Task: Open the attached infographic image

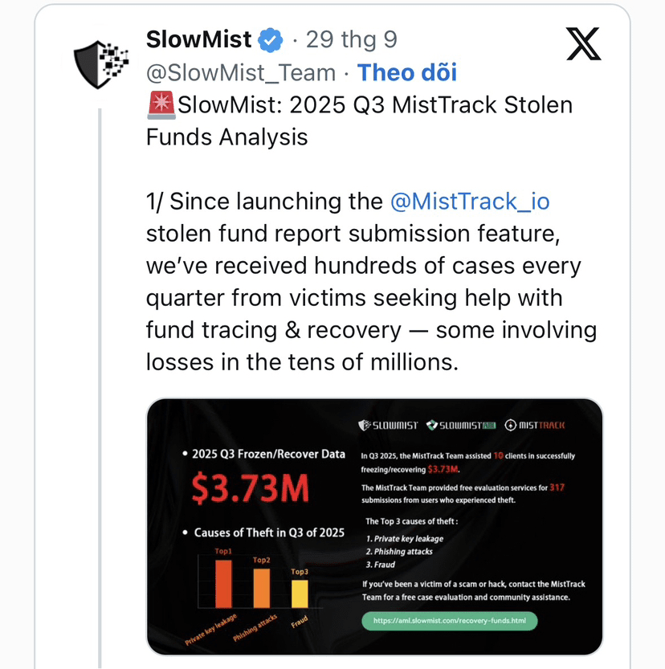Action: 374,526
